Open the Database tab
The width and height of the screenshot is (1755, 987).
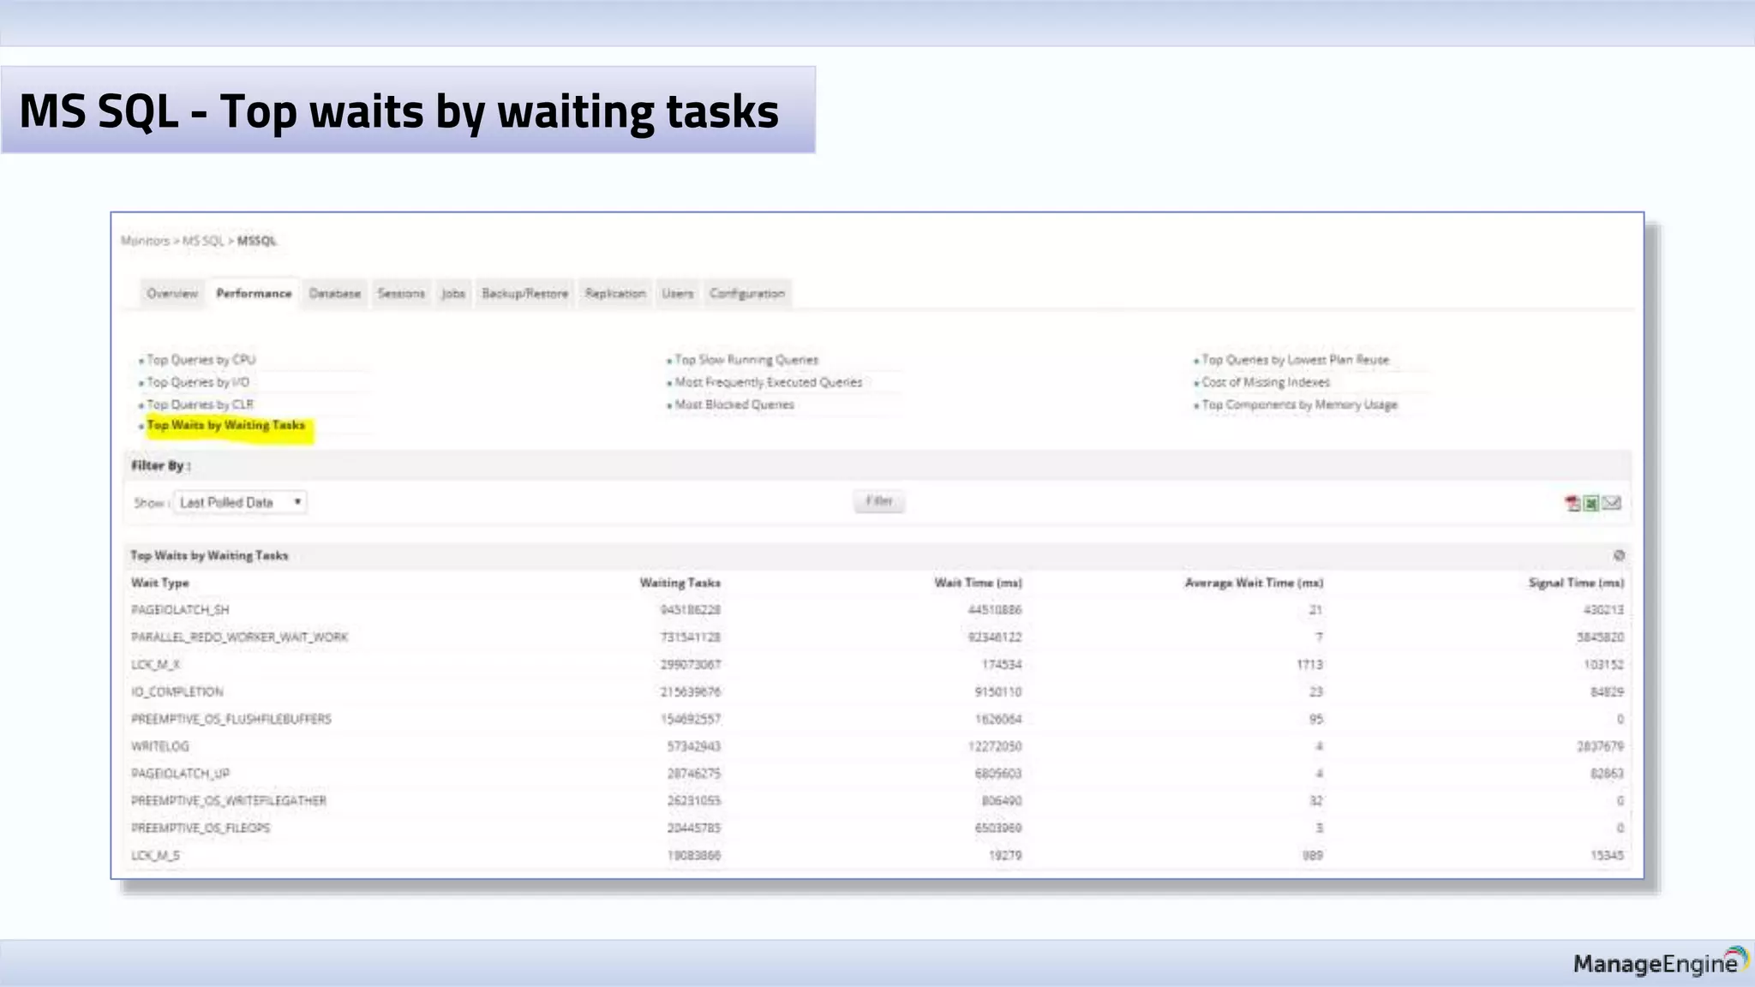pos(335,293)
